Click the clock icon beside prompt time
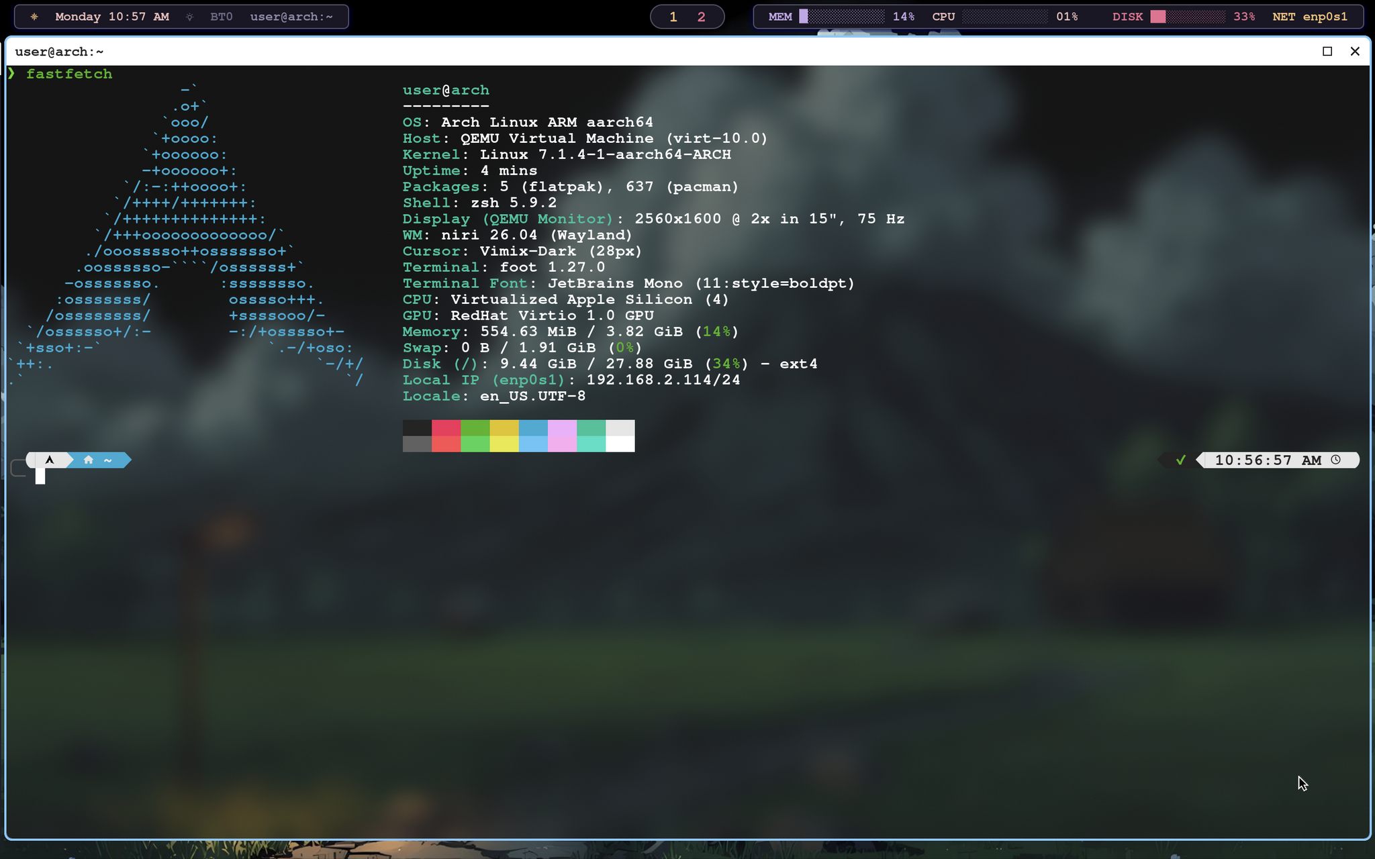Image resolution: width=1375 pixels, height=859 pixels. (x=1336, y=460)
